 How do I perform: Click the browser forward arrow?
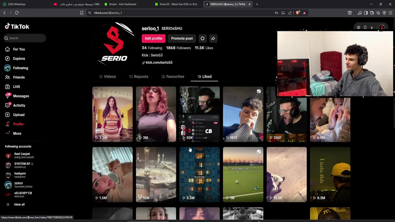click(x=10, y=13)
